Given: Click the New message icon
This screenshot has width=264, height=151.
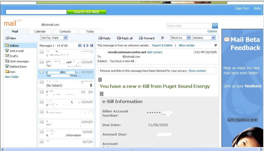Looking at the screenshot, I should click(x=7, y=38).
